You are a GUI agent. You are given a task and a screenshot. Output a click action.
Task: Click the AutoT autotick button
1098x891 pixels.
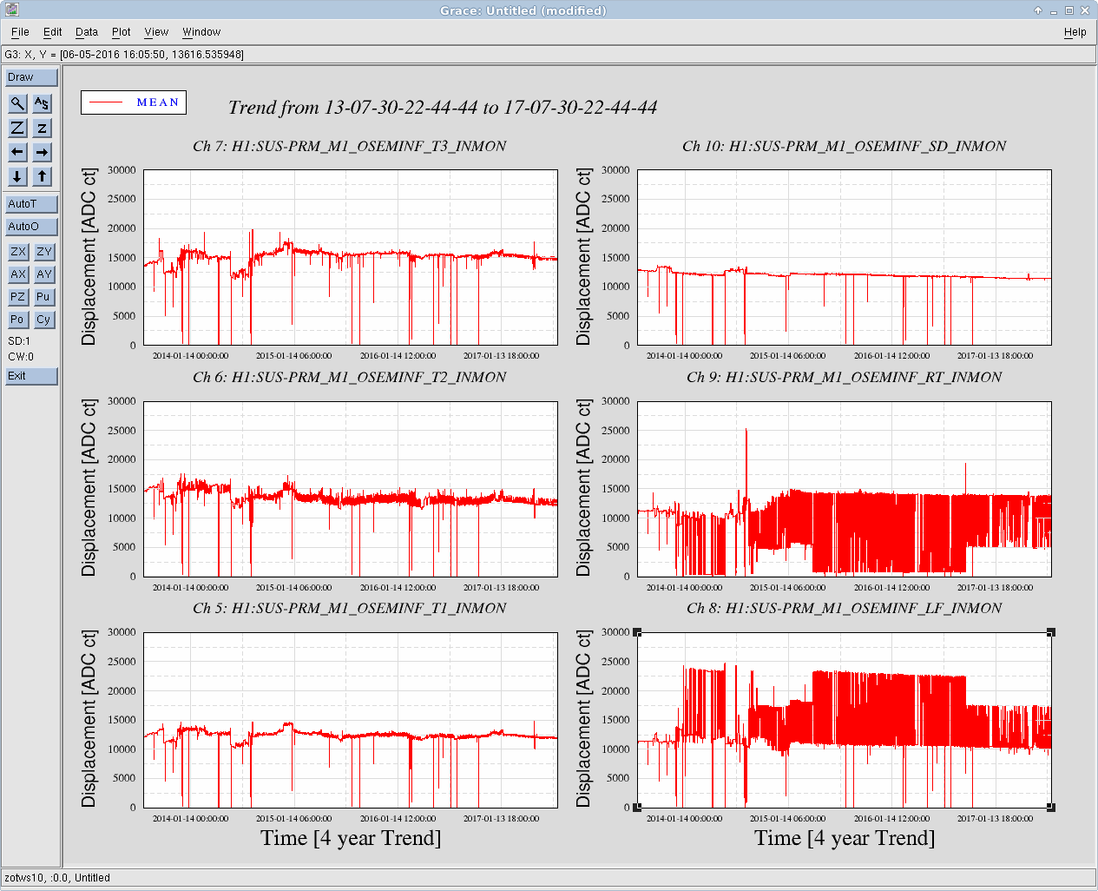coord(31,204)
